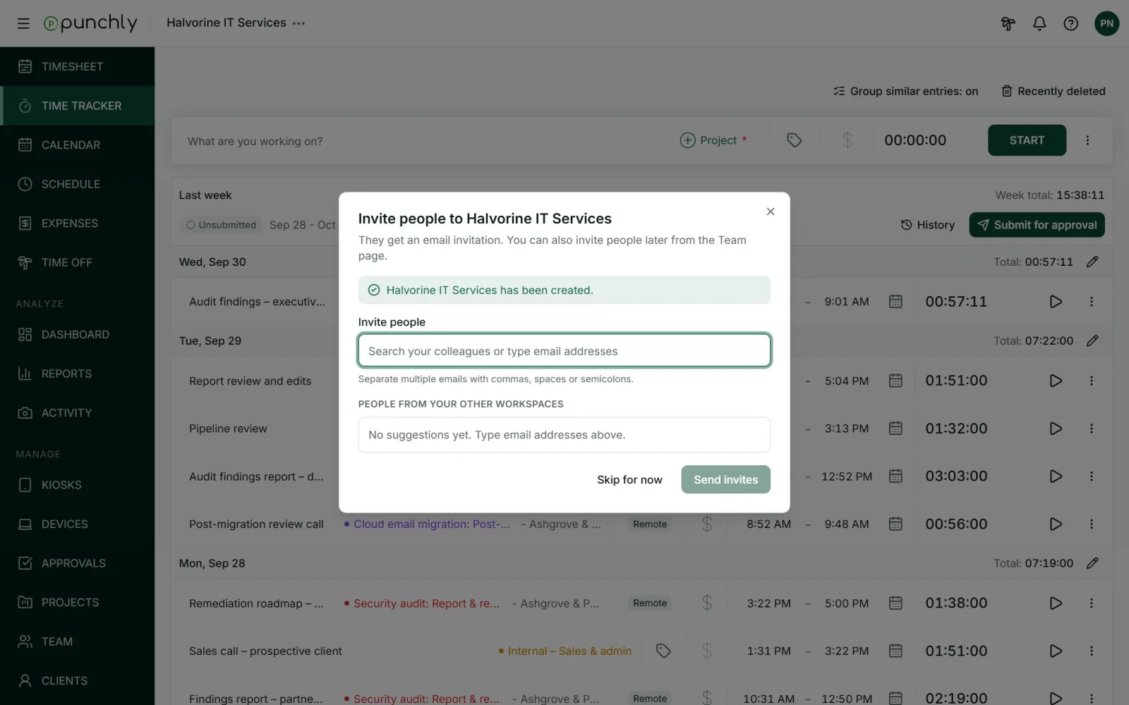1129x705 pixels.
Task: Open more options for Report review and edits
Action: tap(1092, 381)
